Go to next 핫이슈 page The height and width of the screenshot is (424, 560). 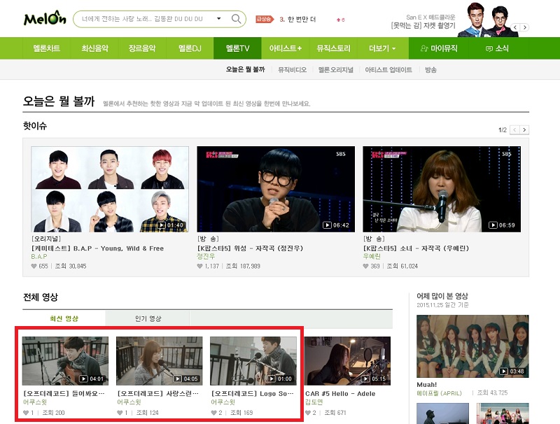click(x=524, y=130)
